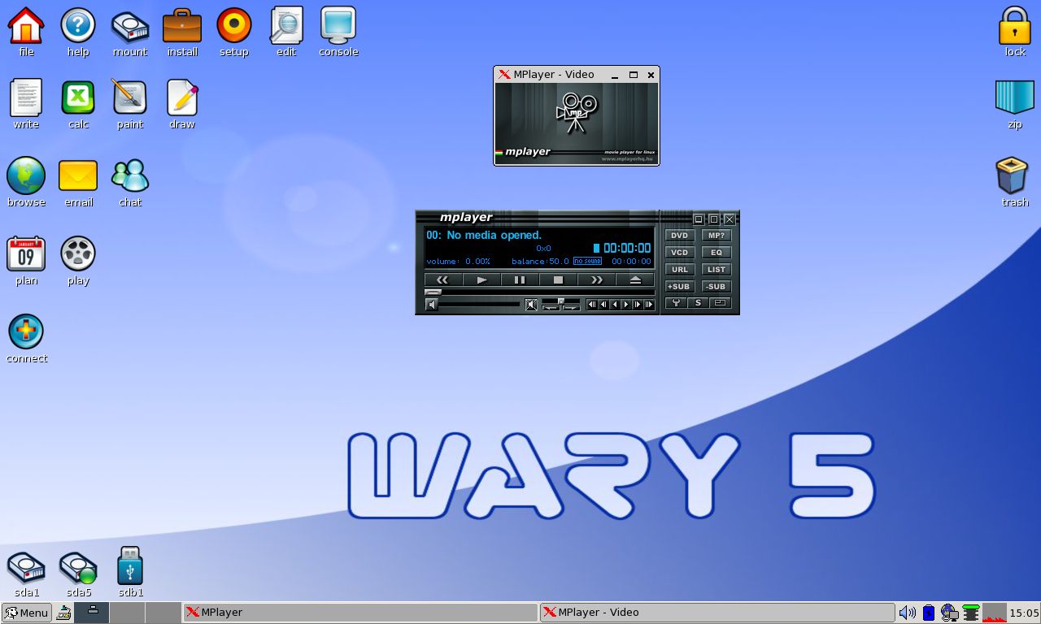Click the balance-right arrow under balance slider
This screenshot has height=624, width=1041.
[571, 308]
